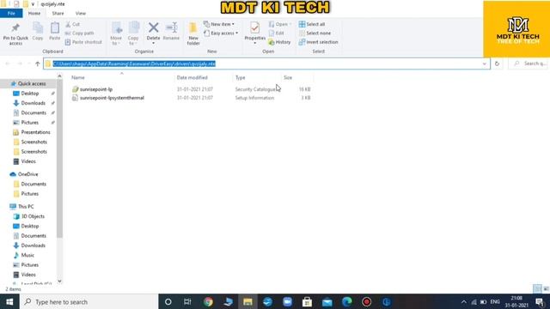The height and width of the screenshot is (309, 550).
Task: Select Quick access in navigation pane
Action: tap(28, 84)
